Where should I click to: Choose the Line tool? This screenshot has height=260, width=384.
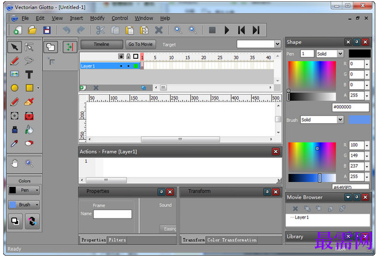[x=14, y=61]
